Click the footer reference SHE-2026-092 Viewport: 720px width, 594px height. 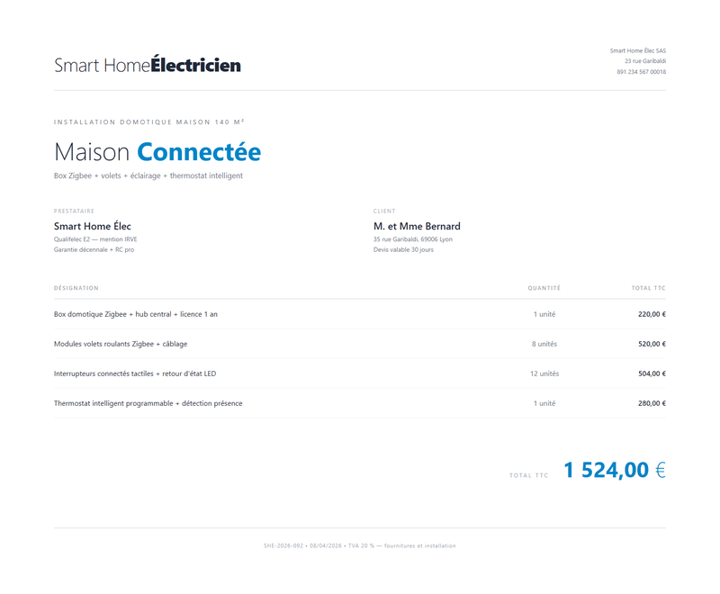coord(283,545)
